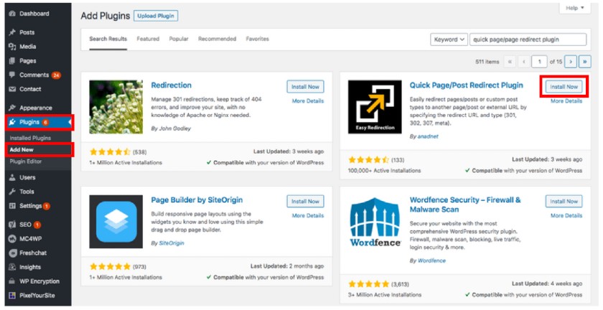Viewport: 603px width, 310px height.
Task: Click the plugin search text field
Action: (528, 39)
